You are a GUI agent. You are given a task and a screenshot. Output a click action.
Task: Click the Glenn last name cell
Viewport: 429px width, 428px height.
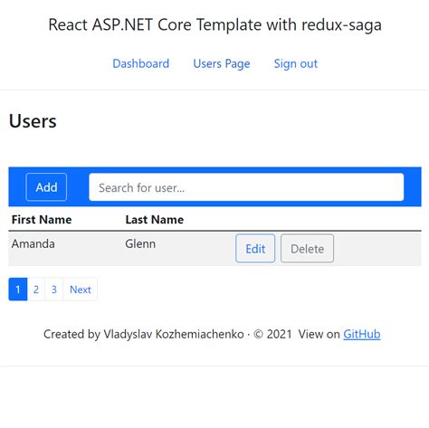pyautogui.click(x=140, y=243)
